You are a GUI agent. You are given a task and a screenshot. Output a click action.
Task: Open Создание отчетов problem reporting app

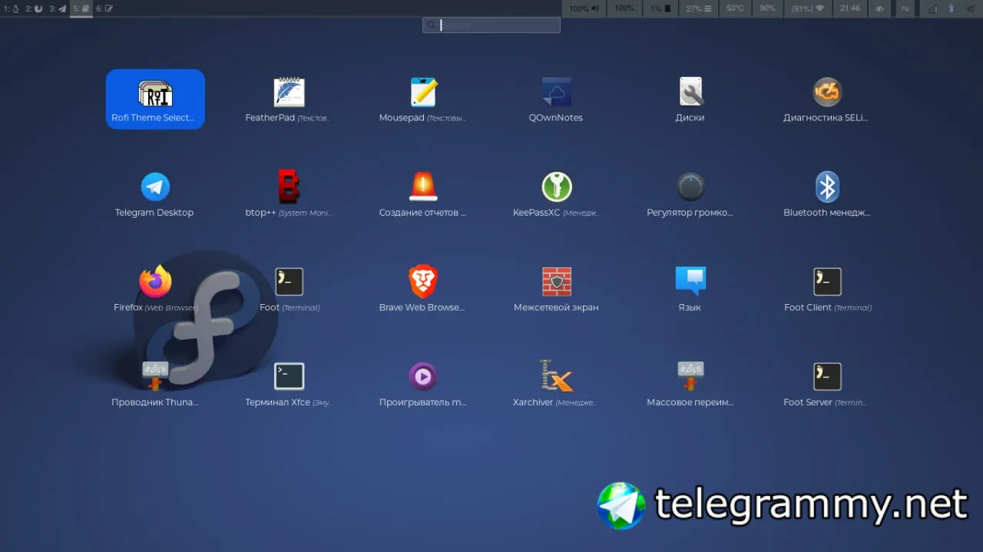point(422,194)
